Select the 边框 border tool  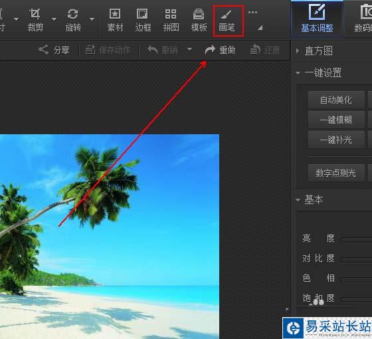(x=143, y=20)
